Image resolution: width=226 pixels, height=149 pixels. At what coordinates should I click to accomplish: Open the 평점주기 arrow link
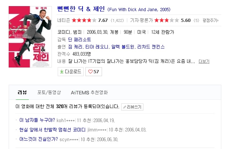[211, 20]
